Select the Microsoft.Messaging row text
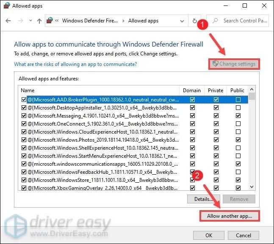The image size is (274, 244). [103, 116]
